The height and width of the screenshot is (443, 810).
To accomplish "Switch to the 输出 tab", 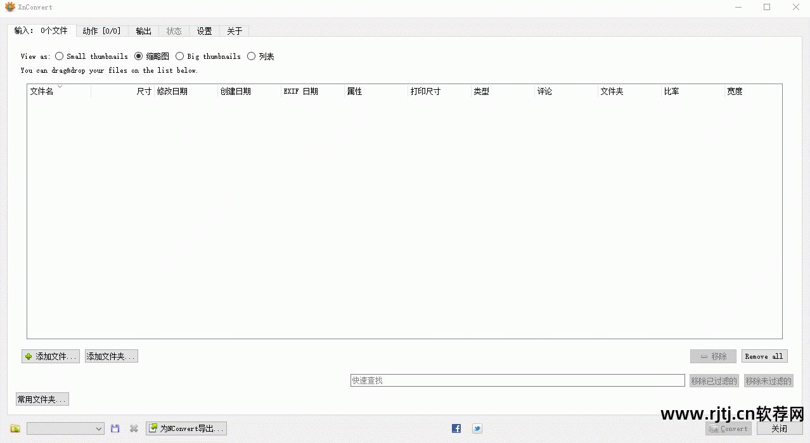I will (144, 31).
